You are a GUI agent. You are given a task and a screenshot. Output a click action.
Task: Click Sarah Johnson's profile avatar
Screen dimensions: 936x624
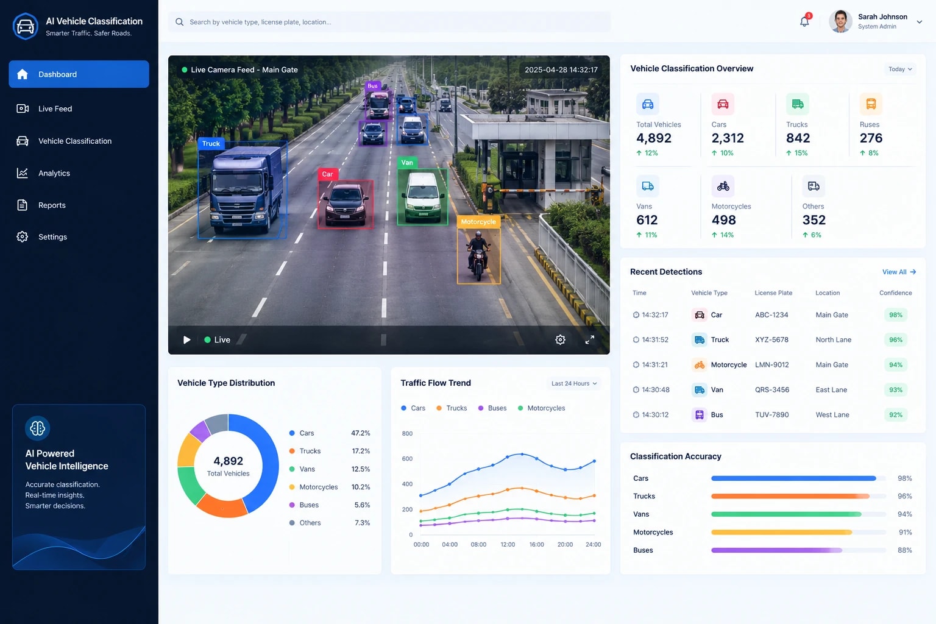(x=840, y=21)
